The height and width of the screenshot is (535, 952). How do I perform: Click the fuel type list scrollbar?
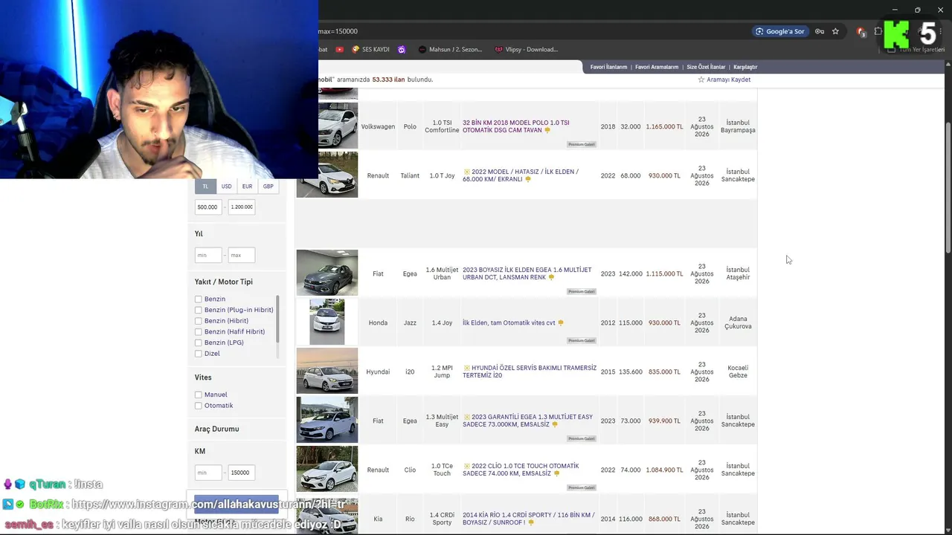pyautogui.click(x=278, y=320)
